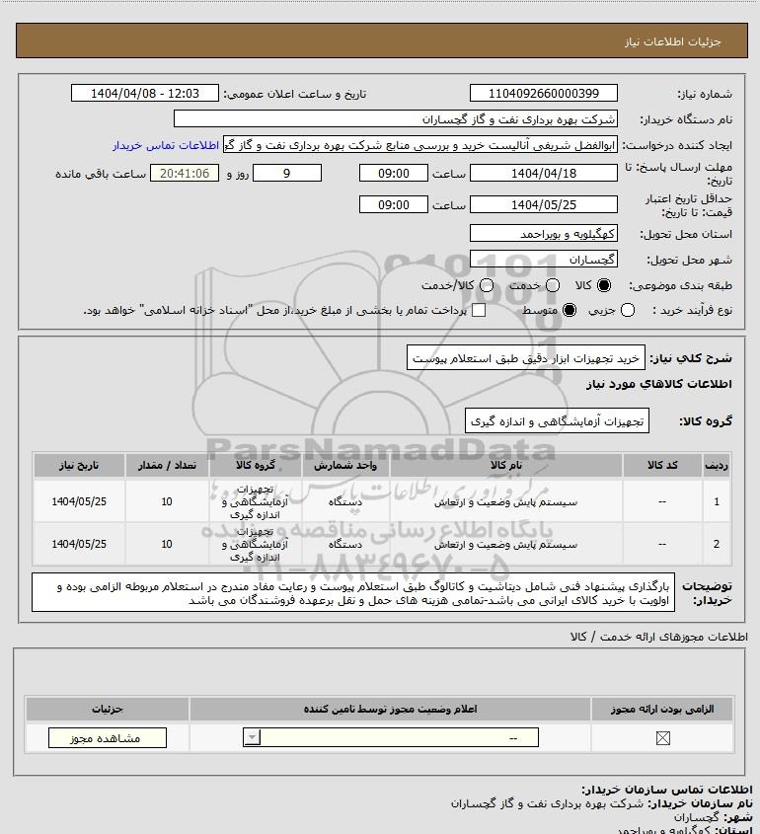This screenshot has width=760, height=834.
Task: Click the تعداد / مقدار column header
Action: [167, 466]
